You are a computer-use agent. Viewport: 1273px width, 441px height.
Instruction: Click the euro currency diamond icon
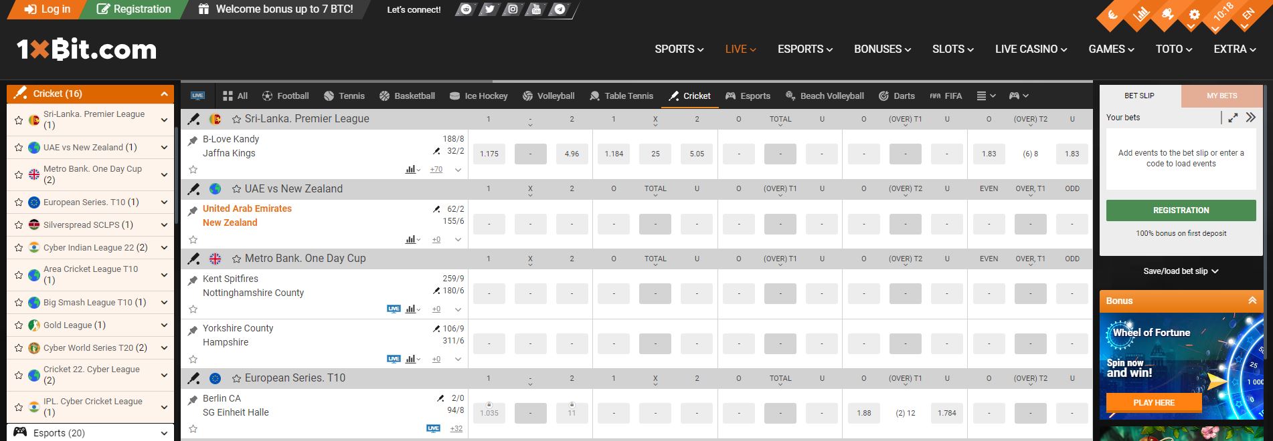[x=1113, y=15]
